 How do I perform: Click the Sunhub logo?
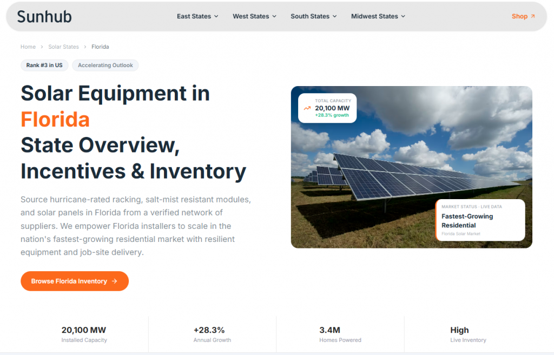tap(44, 17)
